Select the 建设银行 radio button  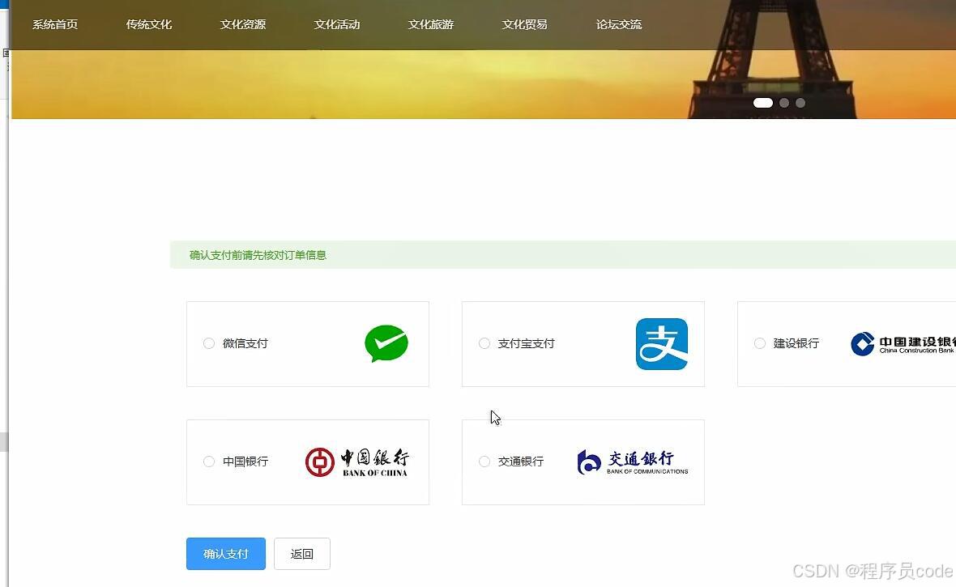tap(760, 343)
